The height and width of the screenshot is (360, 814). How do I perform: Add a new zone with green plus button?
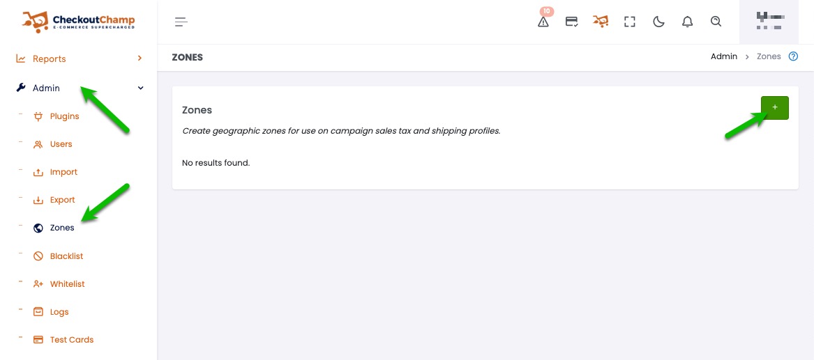(x=774, y=108)
